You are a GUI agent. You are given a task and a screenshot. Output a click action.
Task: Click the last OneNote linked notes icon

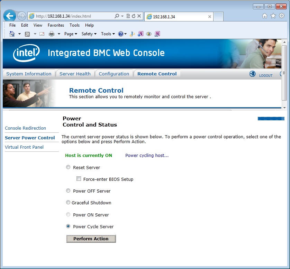coord(157,34)
